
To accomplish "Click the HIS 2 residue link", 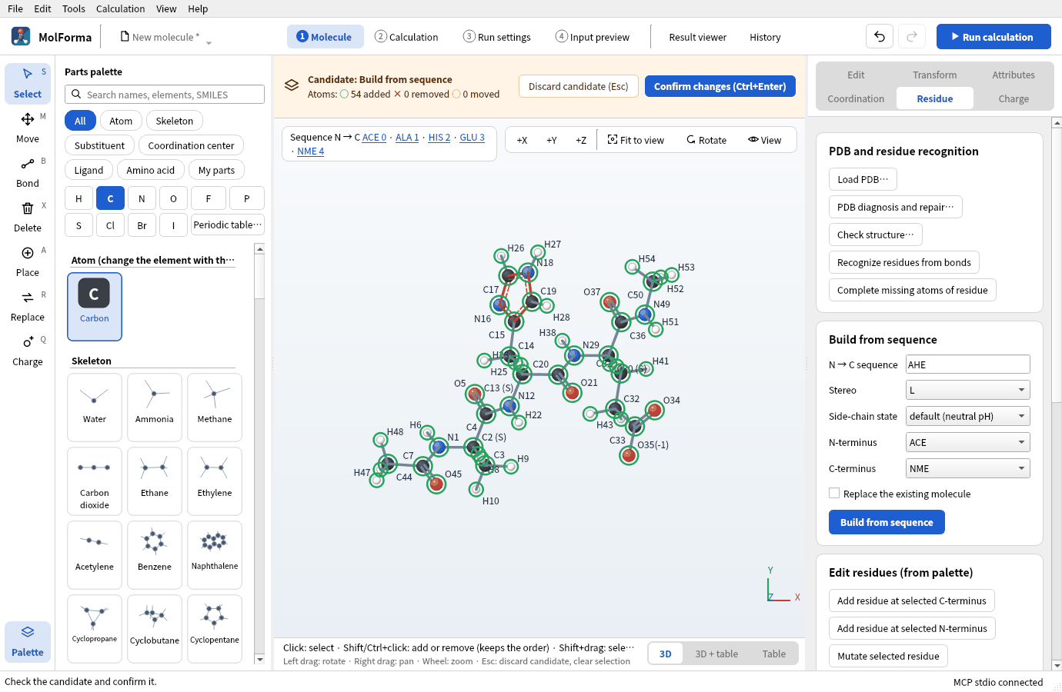I will pyautogui.click(x=439, y=137).
